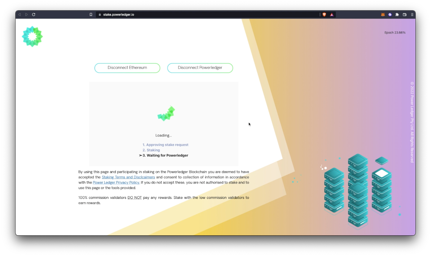Bookmark this page

pyautogui.click(x=91, y=14)
